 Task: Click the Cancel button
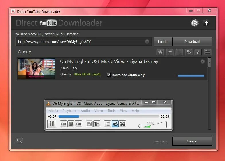[x=192, y=141]
